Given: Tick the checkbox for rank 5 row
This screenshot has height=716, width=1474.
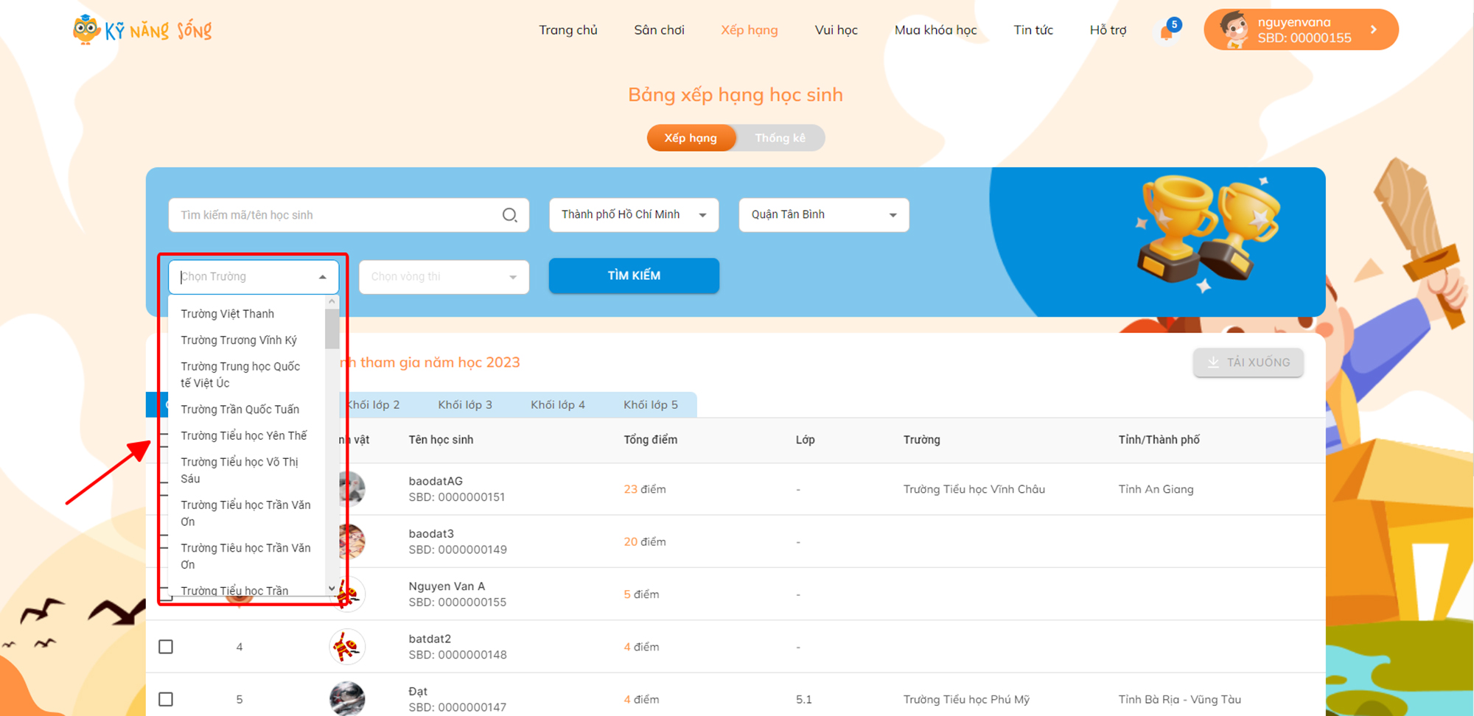Looking at the screenshot, I should (166, 699).
